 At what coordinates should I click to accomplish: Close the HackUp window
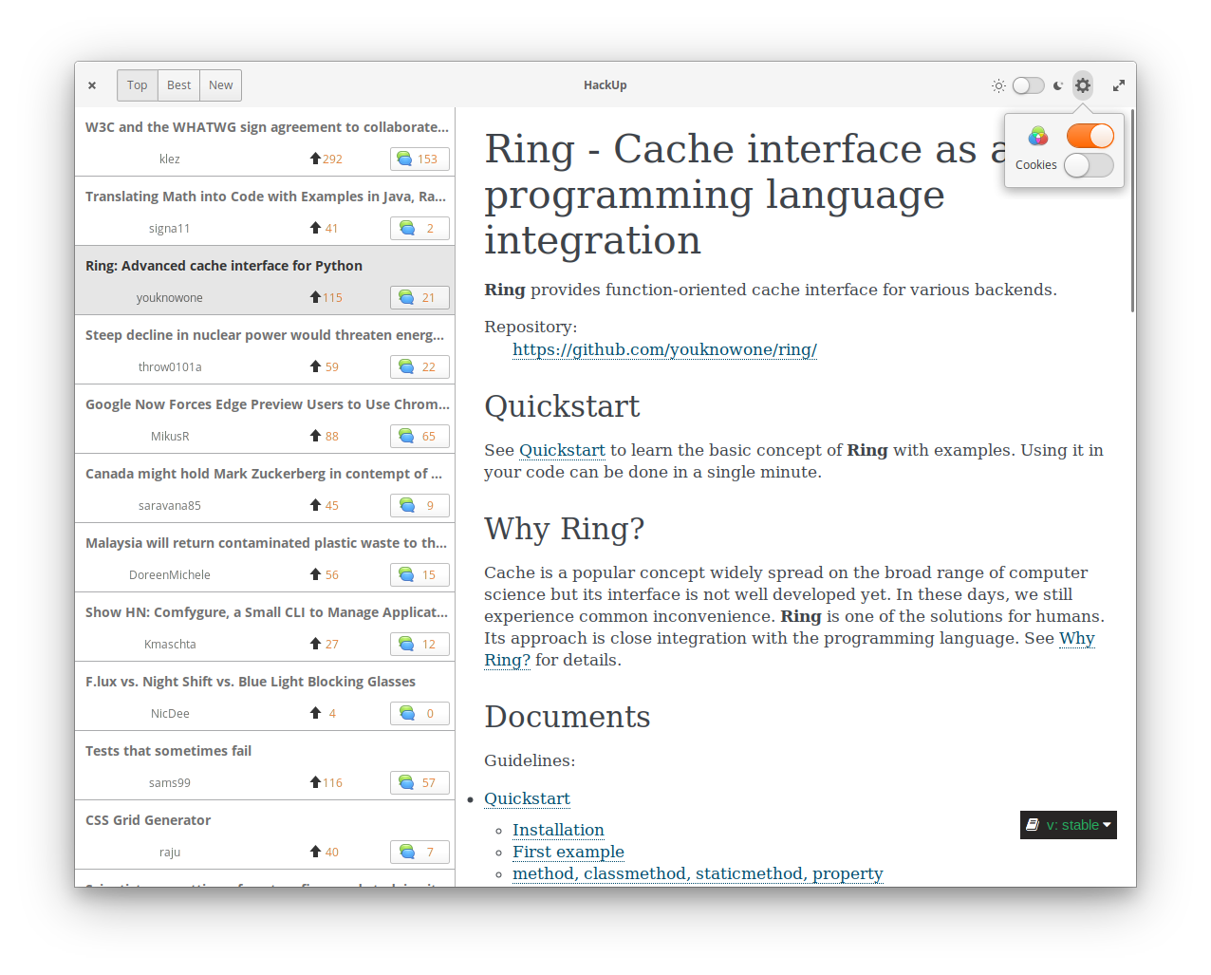tap(92, 85)
